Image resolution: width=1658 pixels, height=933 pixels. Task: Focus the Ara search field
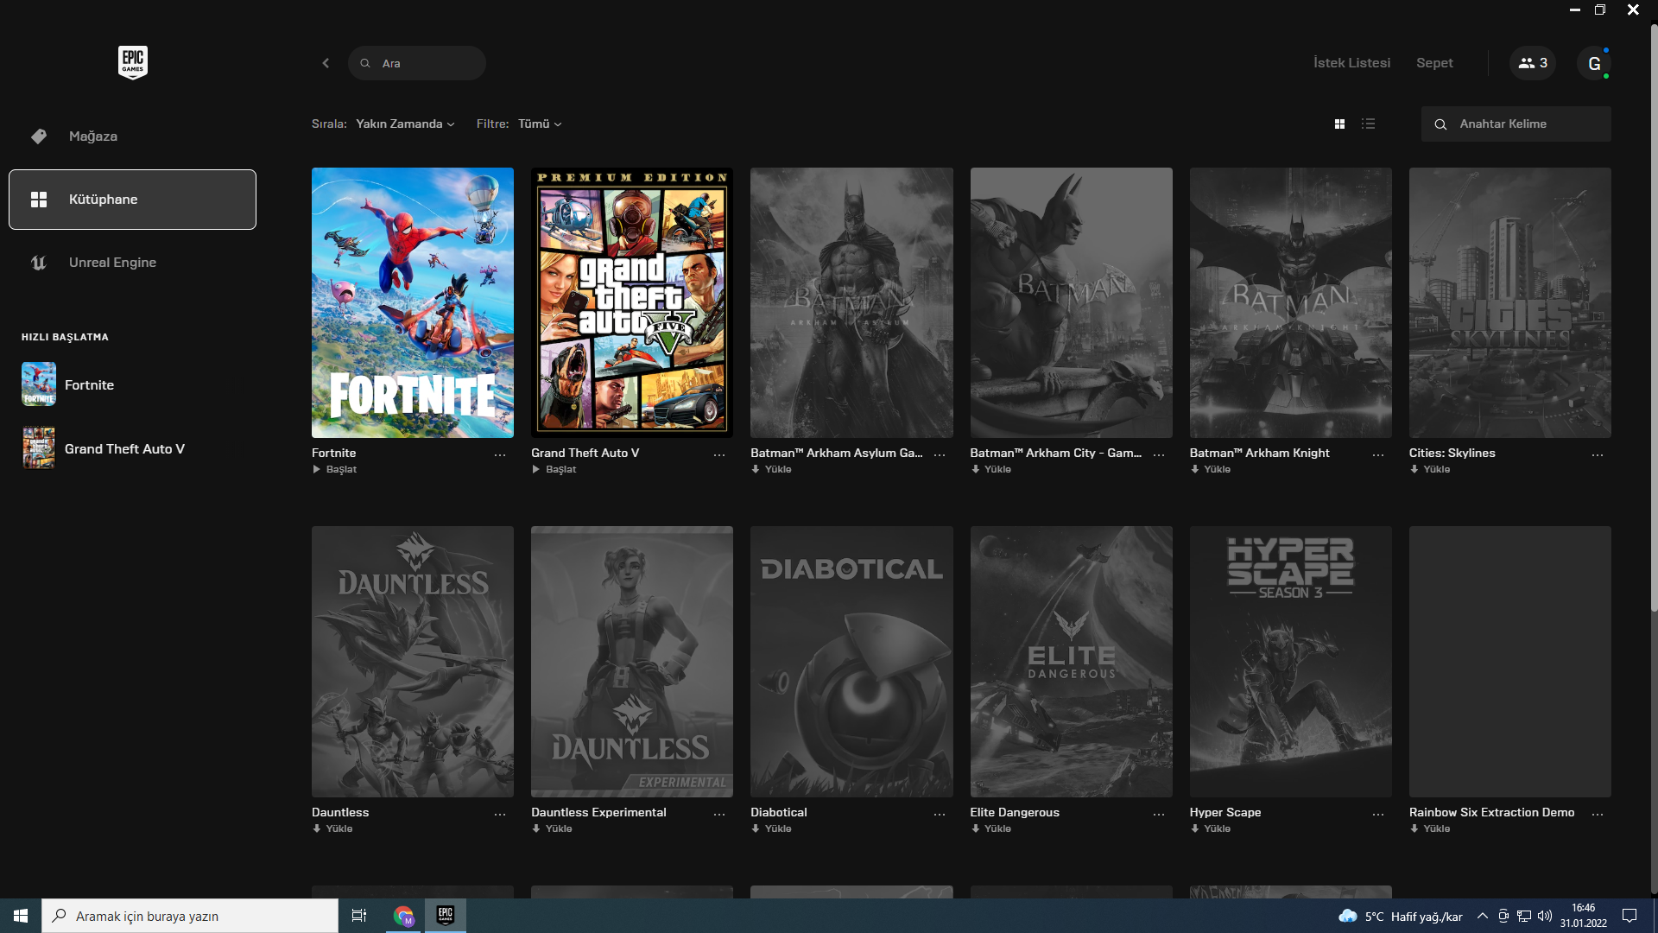coord(417,63)
